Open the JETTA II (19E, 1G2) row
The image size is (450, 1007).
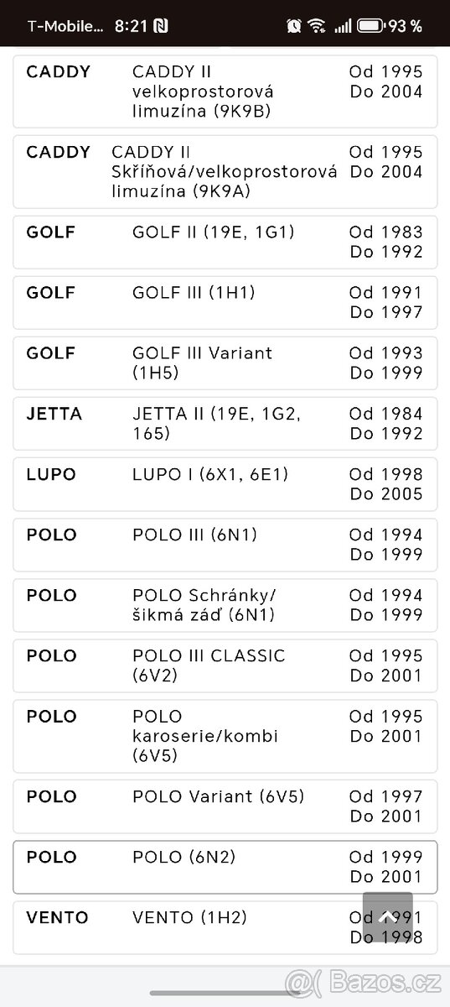225,424
